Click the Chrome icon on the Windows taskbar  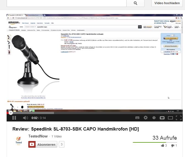(20, 111)
